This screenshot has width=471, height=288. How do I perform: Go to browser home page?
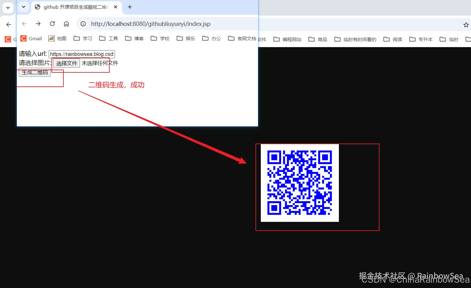pyautogui.click(x=66, y=24)
